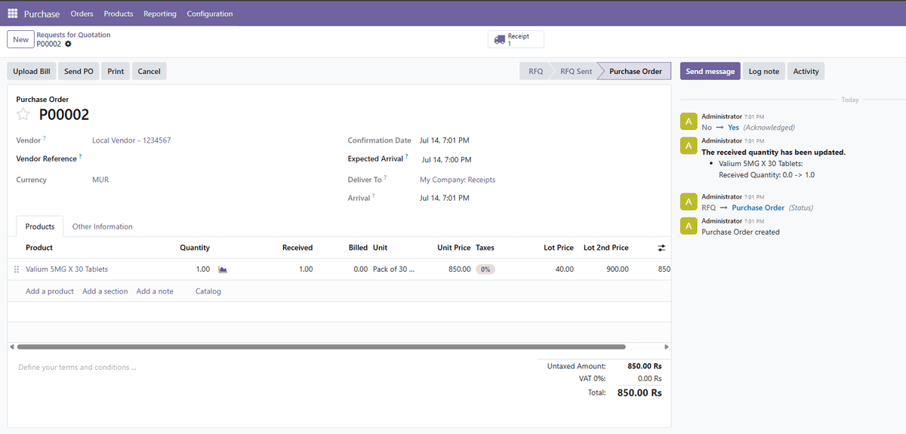This screenshot has height=434, width=906.
Task: Click the left arrow of horizontal scrollbar
Action: click(11, 346)
